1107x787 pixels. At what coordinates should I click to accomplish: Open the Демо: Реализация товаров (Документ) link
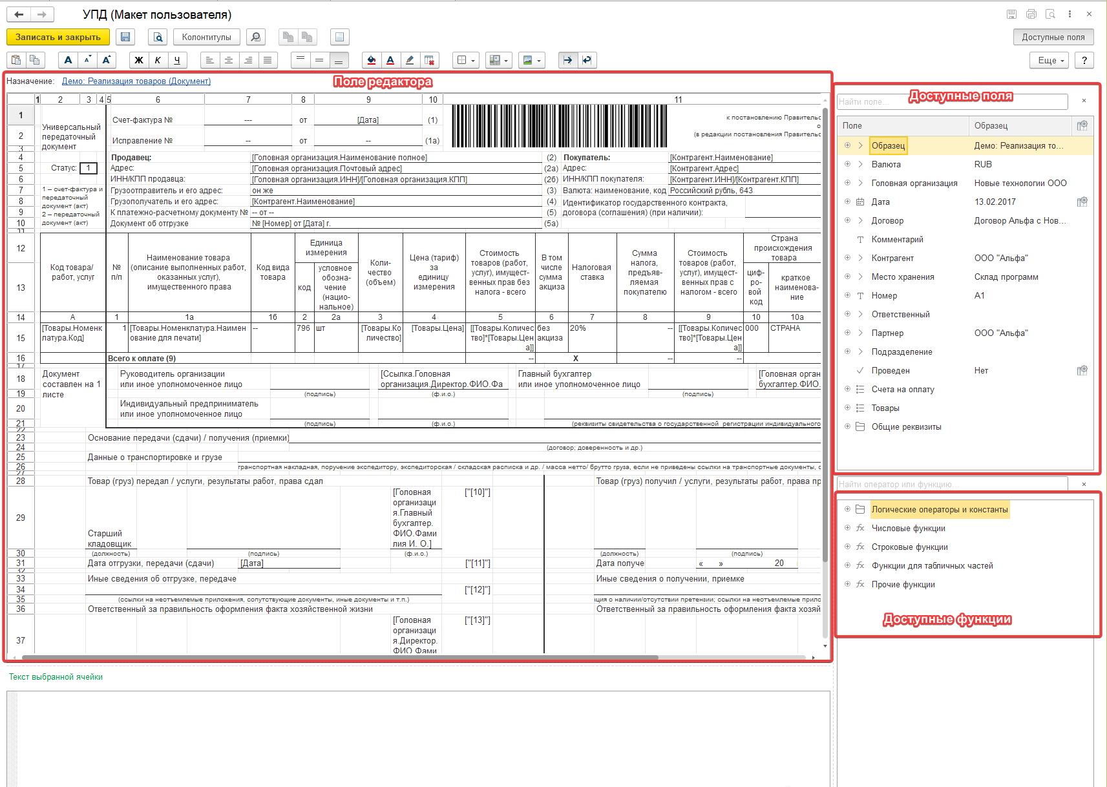(136, 81)
